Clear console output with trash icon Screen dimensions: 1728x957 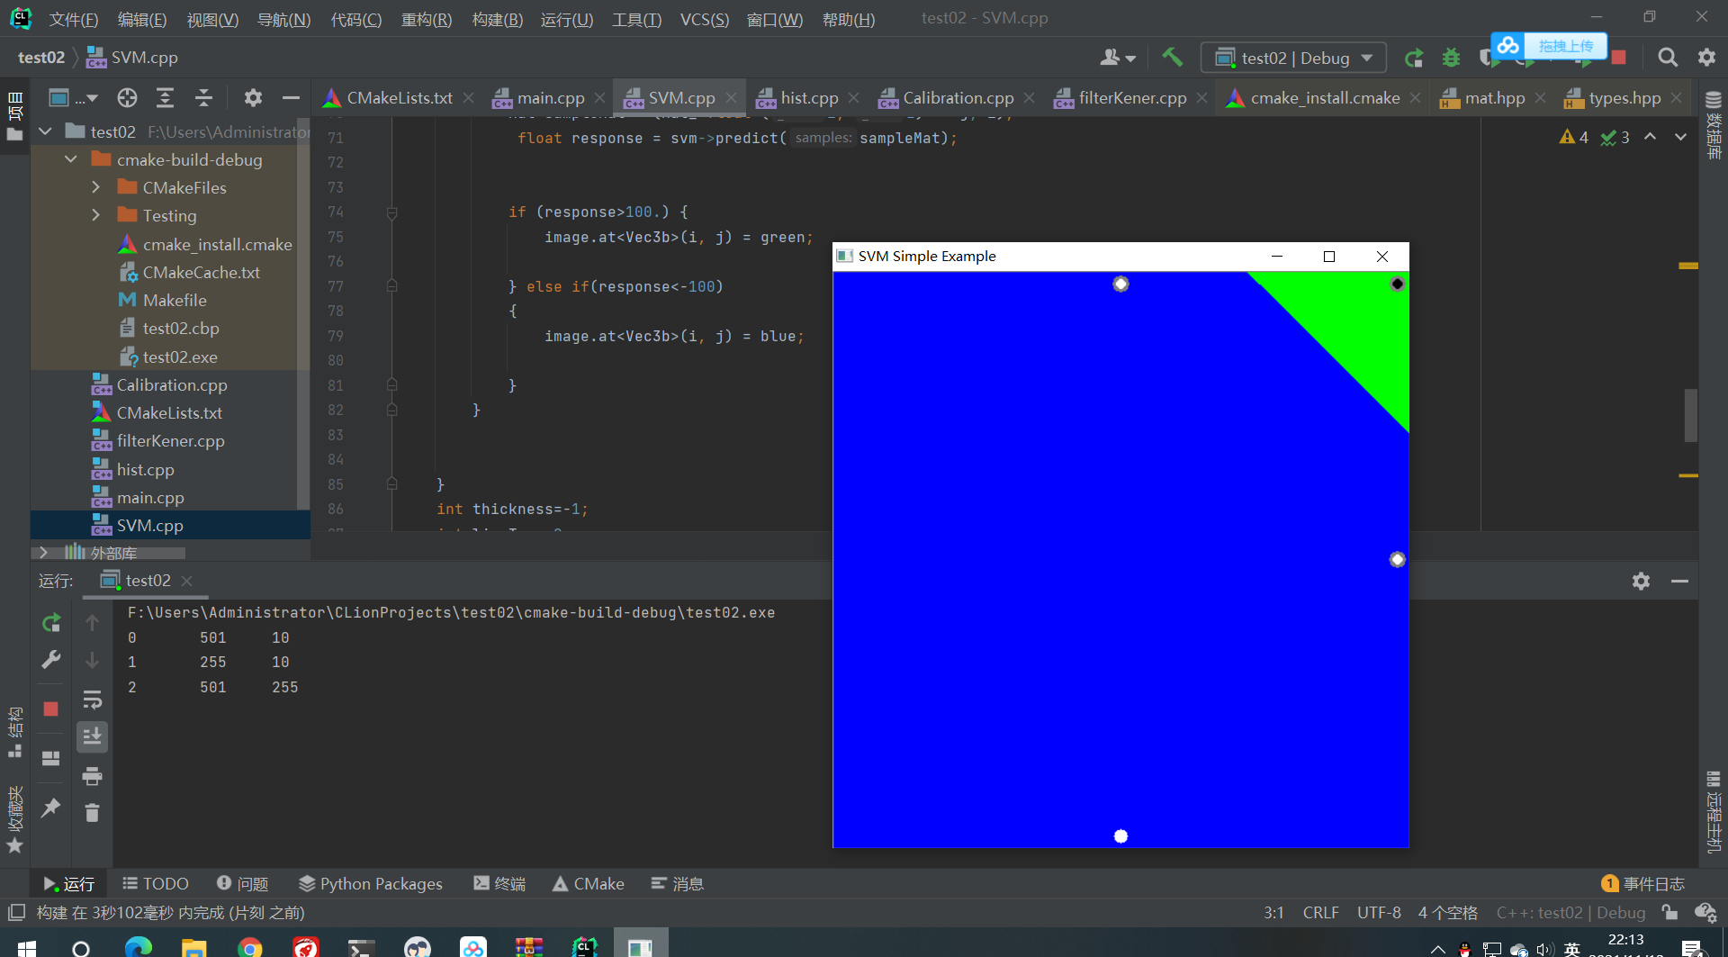pos(93,812)
